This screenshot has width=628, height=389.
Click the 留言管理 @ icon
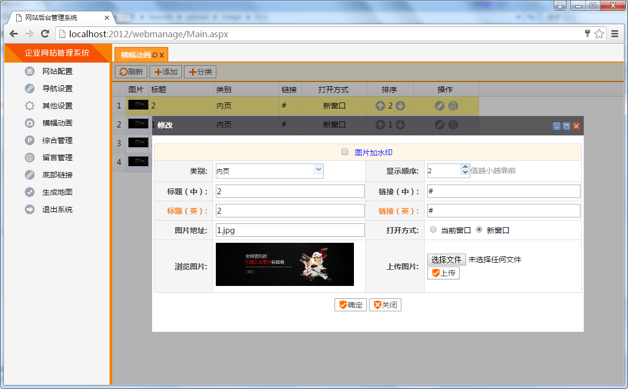pyautogui.click(x=30, y=158)
